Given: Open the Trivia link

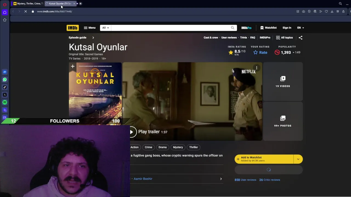Looking at the screenshot, I should point(244,37).
